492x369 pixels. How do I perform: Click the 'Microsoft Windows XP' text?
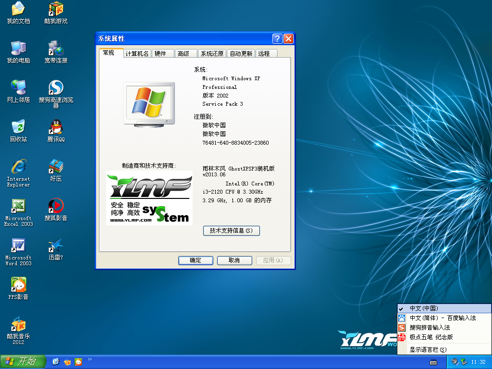coord(231,78)
